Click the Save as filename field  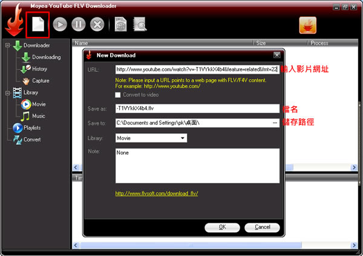coord(197,108)
